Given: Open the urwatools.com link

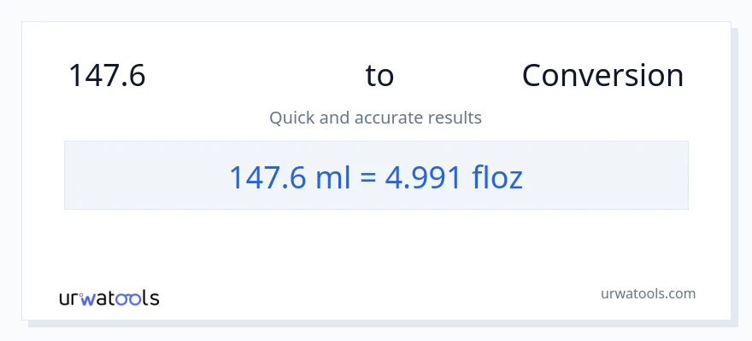Looking at the screenshot, I should (648, 293).
